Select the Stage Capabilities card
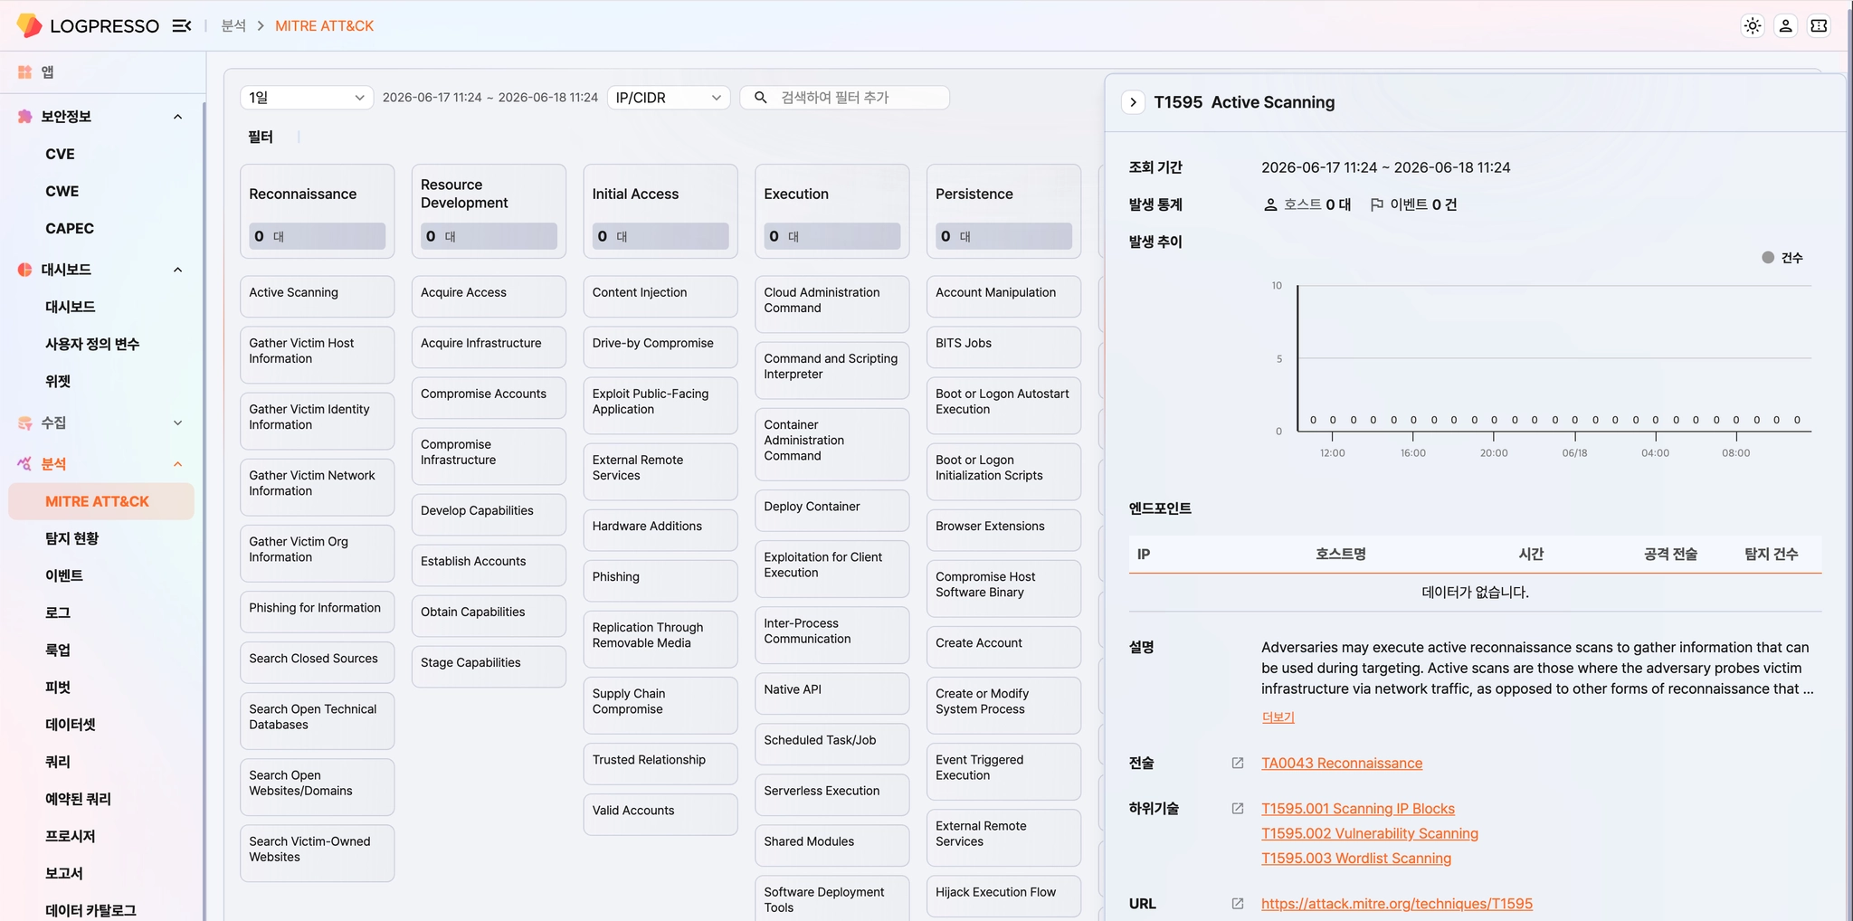1853x921 pixels. pyautogui.click(x=489, y=666)
